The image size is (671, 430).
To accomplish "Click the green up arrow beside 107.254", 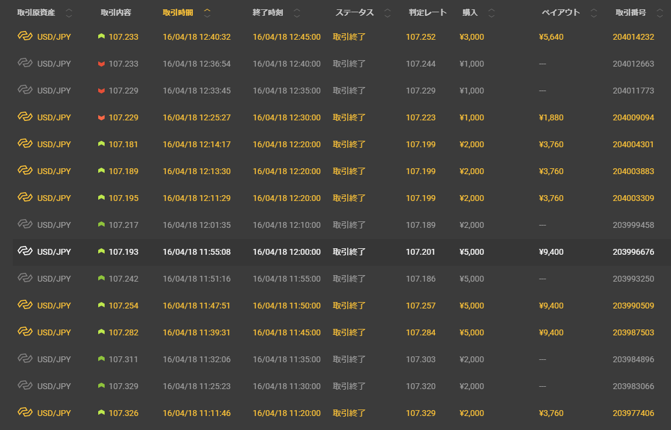I will pos(101,306).
